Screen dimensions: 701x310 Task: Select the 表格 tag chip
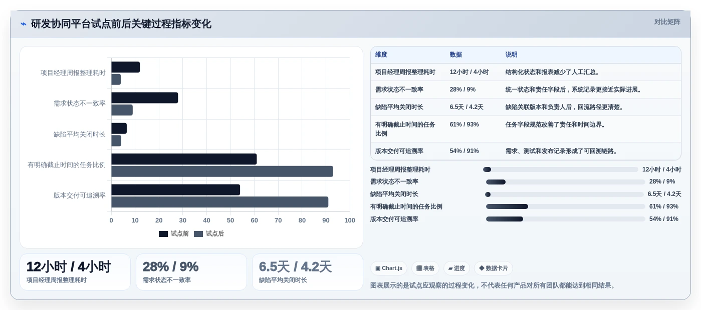click(425, 268)
